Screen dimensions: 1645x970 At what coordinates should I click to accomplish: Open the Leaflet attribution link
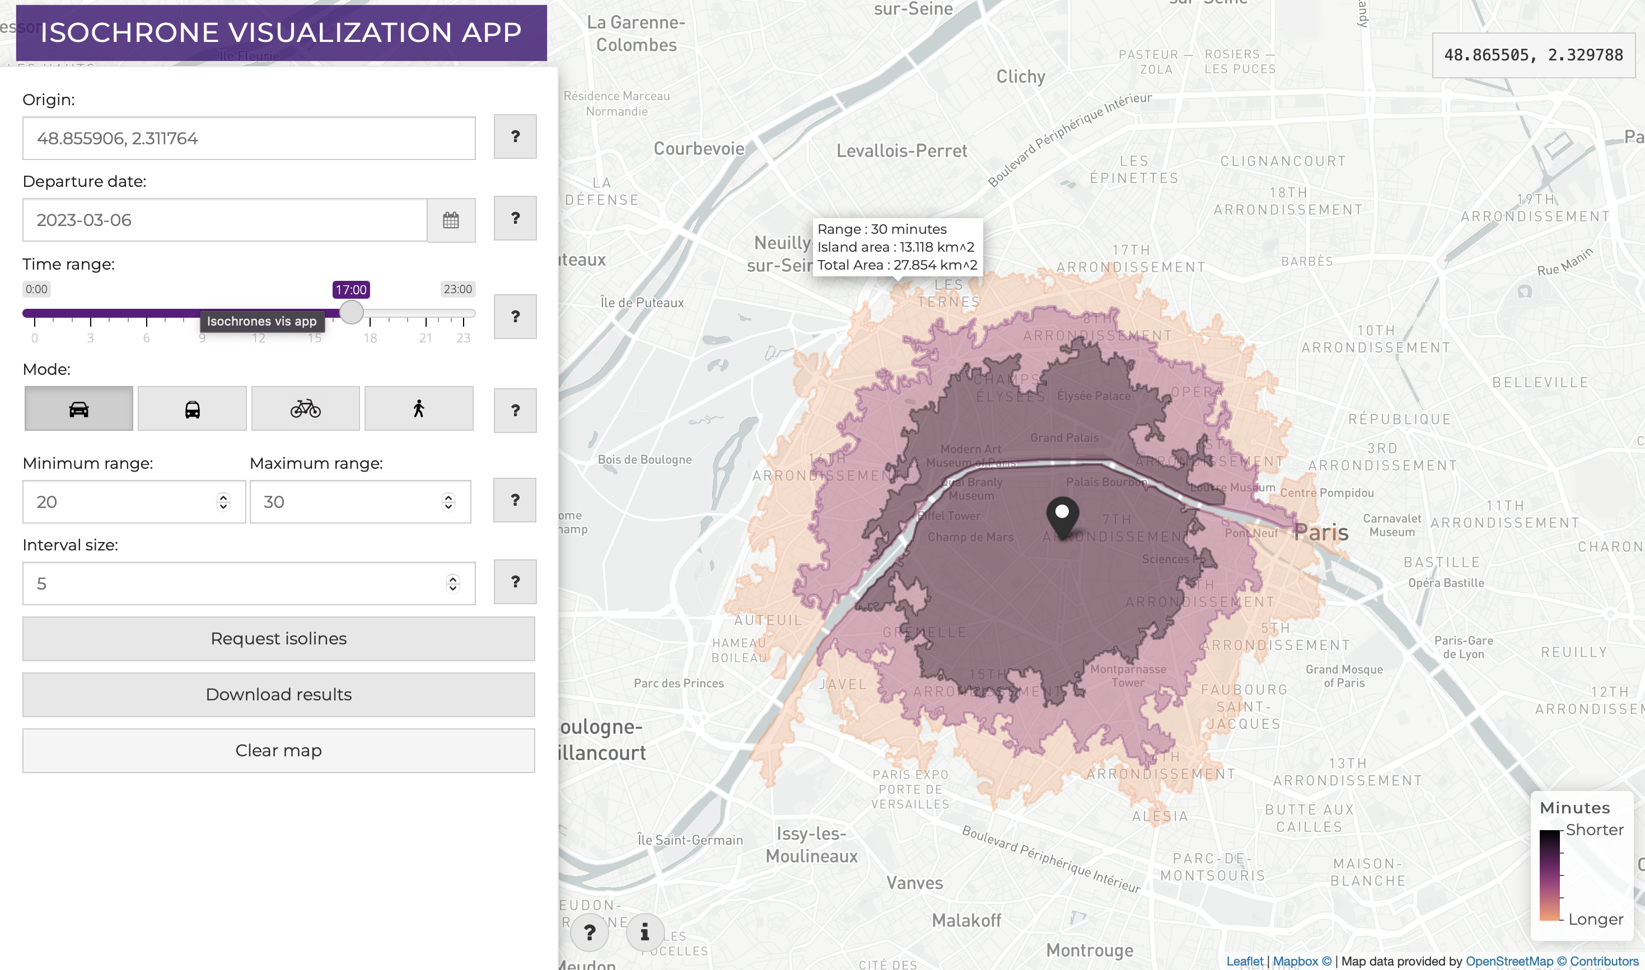tap(1245, 961)
